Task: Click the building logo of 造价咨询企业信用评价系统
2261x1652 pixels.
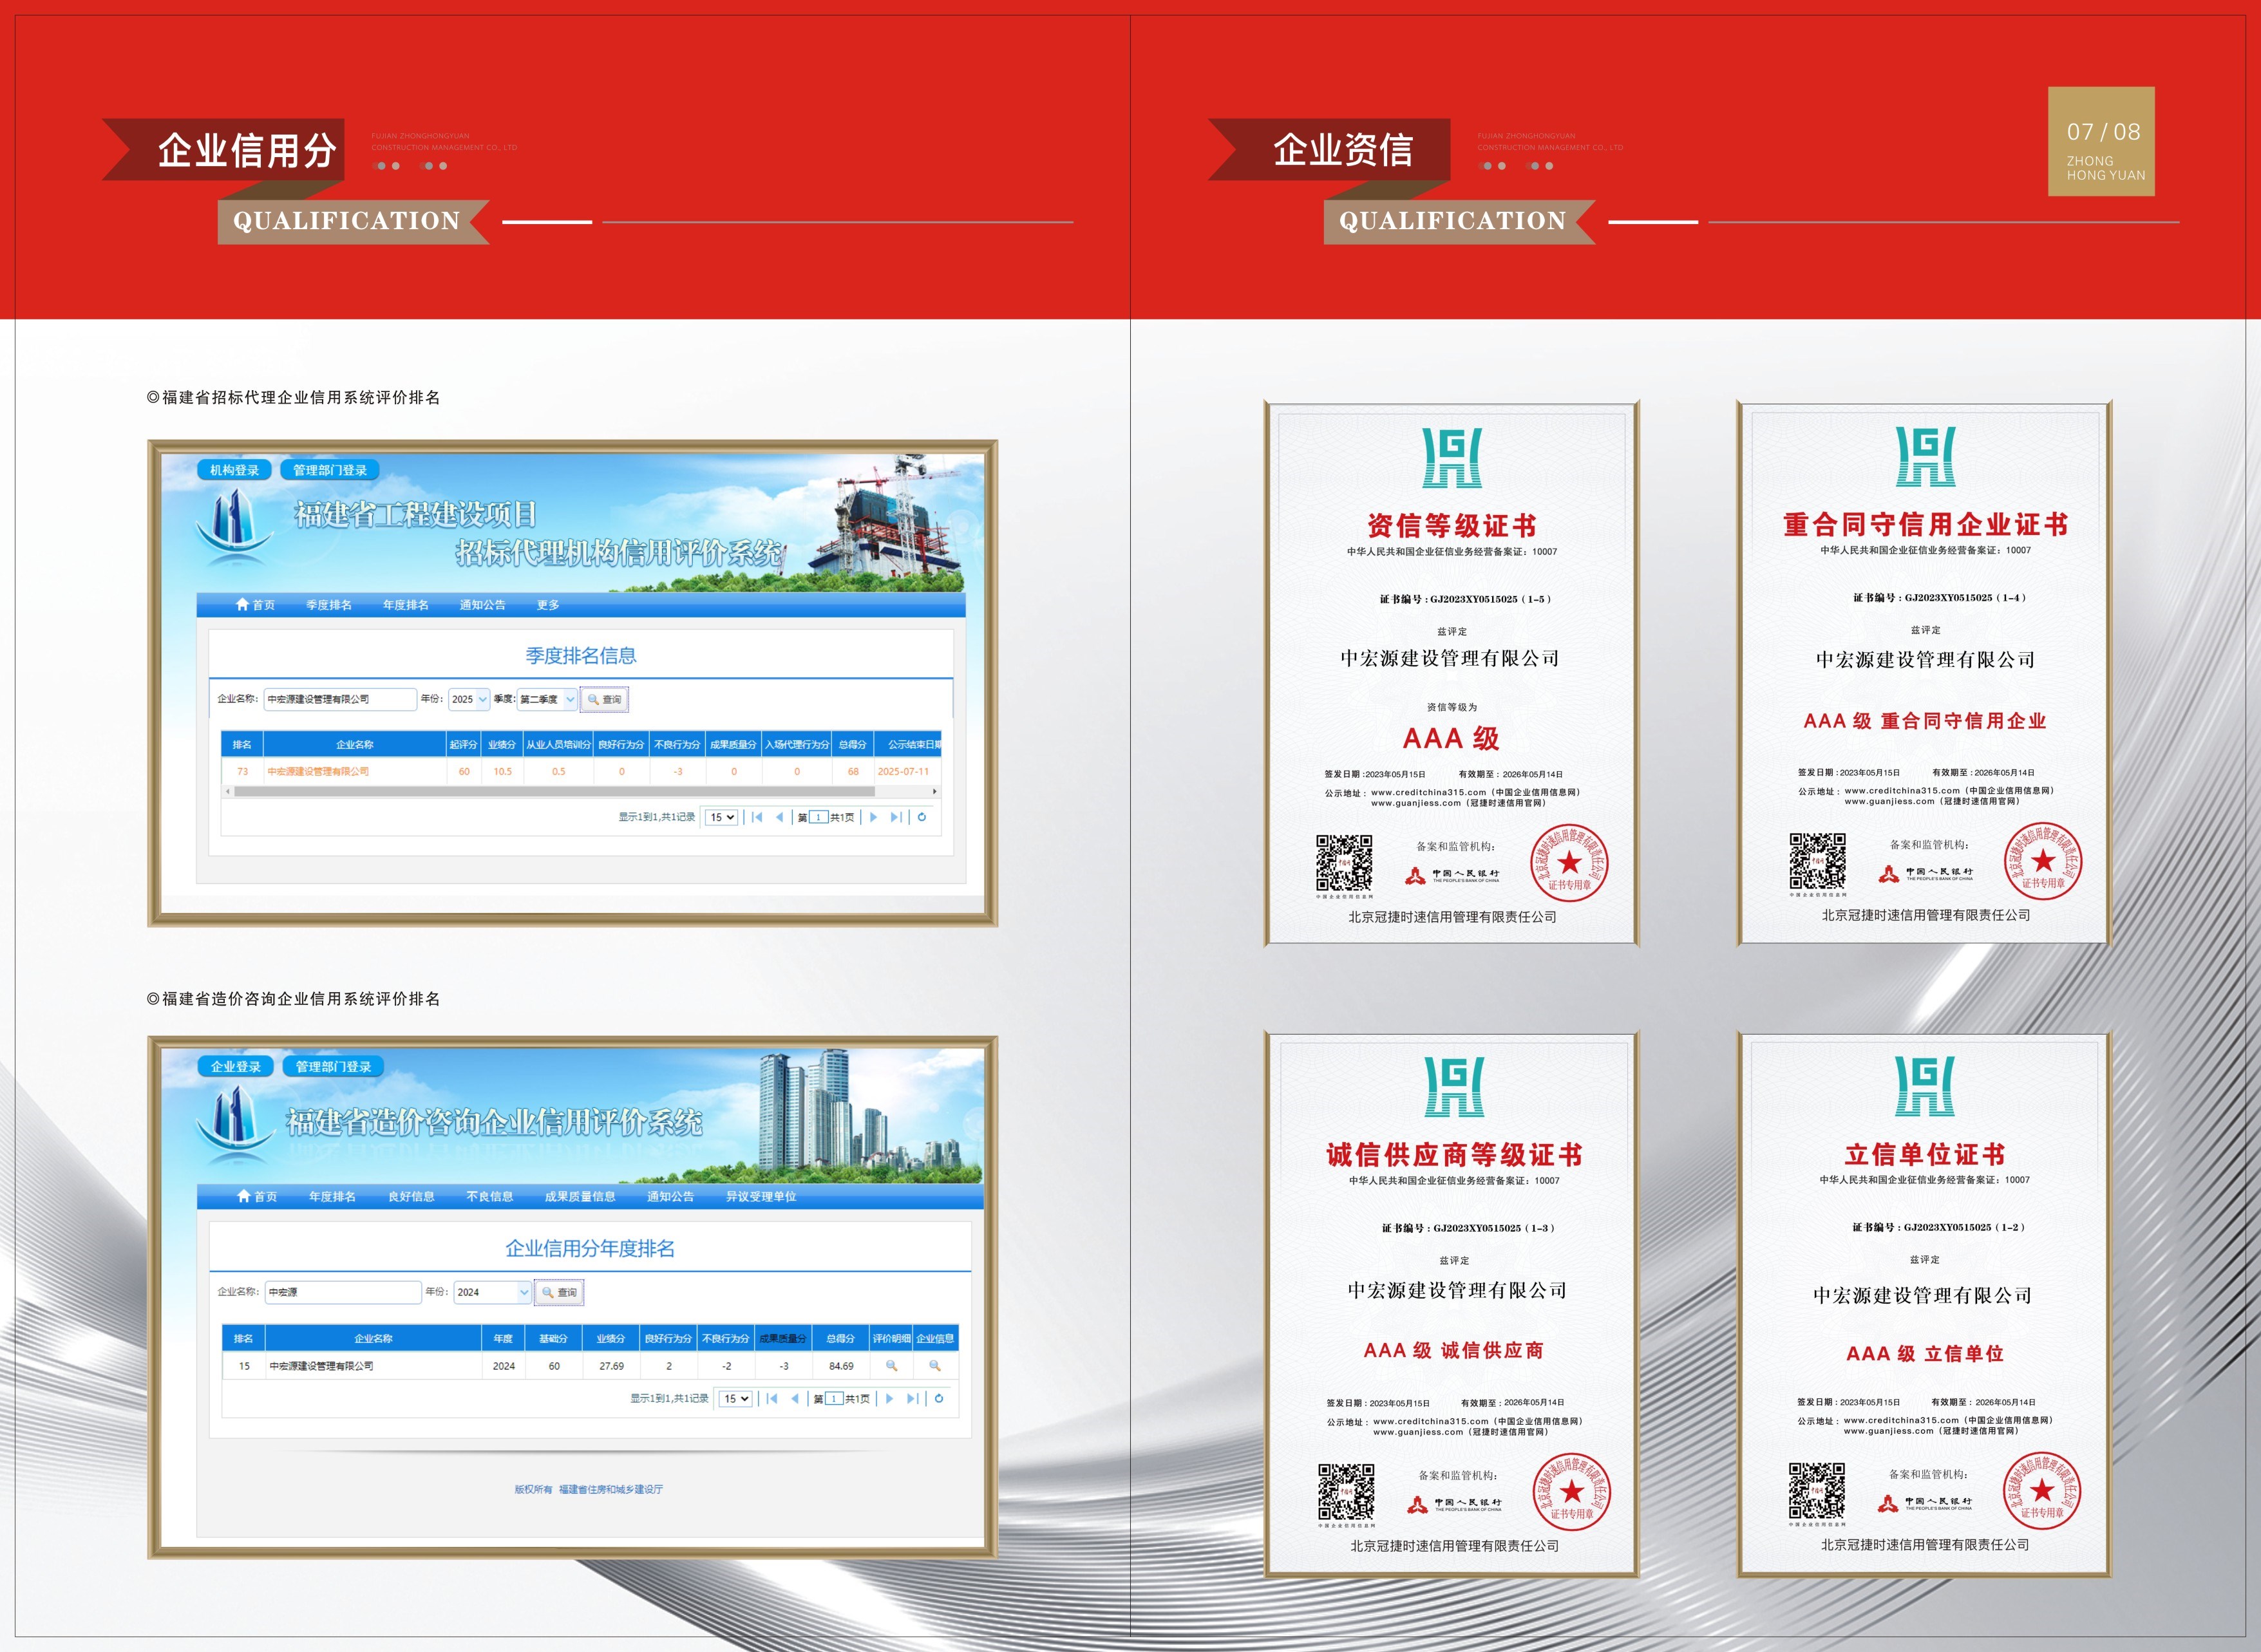Action: click(x=236, y=1117)
